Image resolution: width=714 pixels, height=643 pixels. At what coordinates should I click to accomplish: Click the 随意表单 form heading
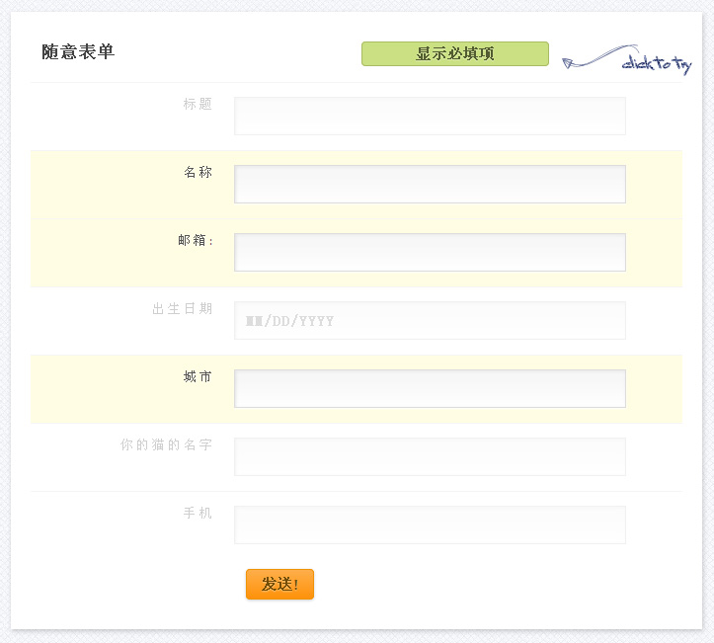pyautogui.click(x=78, y=52)
